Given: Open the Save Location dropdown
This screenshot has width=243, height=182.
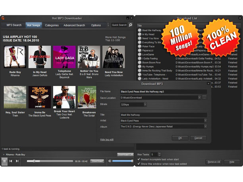Looking at the screenshot, I should pos(199,98).
